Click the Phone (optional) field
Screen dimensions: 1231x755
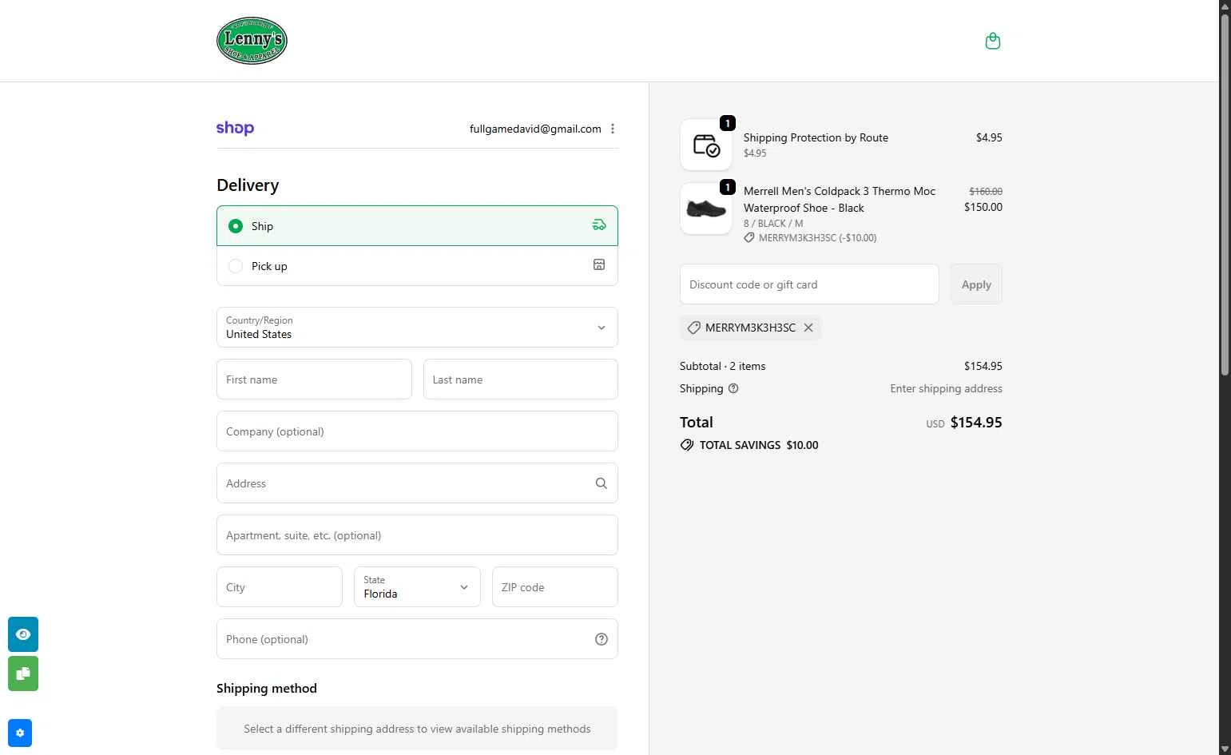[417, 639]
